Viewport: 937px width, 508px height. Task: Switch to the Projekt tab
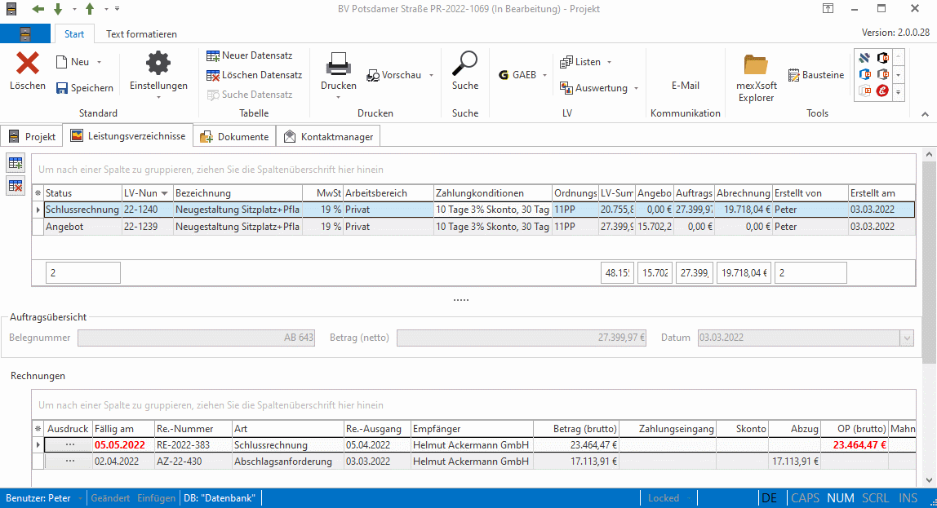coord(32,137)
